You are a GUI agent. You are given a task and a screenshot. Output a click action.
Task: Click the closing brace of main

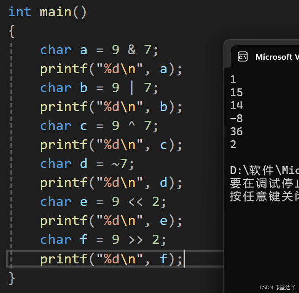pos(12,278)
